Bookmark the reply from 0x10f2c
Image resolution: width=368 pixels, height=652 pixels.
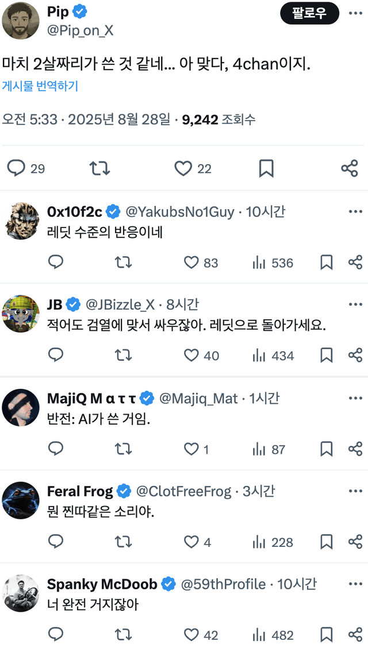click(326, 263)
